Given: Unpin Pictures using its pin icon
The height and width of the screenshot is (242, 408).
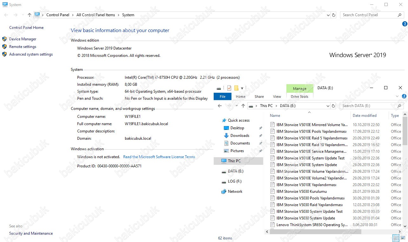Looking at the screenshot, I should tap(260, 151).
